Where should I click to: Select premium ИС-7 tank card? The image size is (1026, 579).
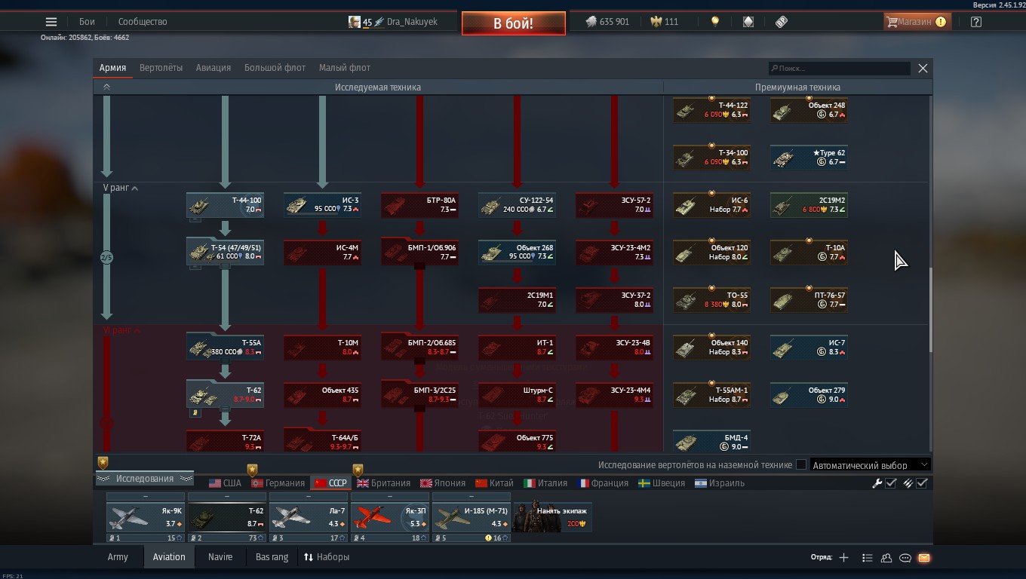pos(809,348)
